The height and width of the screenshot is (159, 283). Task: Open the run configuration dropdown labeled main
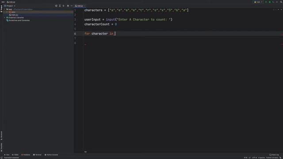tap(258, 2)
